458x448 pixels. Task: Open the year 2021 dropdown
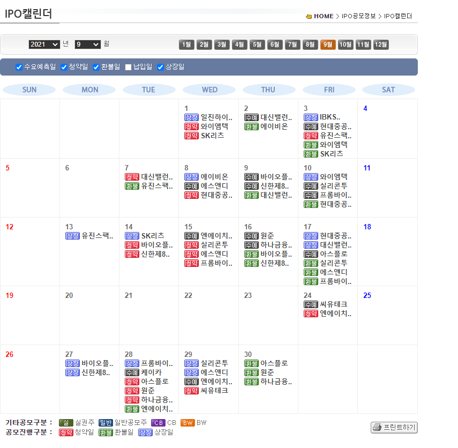44,44
